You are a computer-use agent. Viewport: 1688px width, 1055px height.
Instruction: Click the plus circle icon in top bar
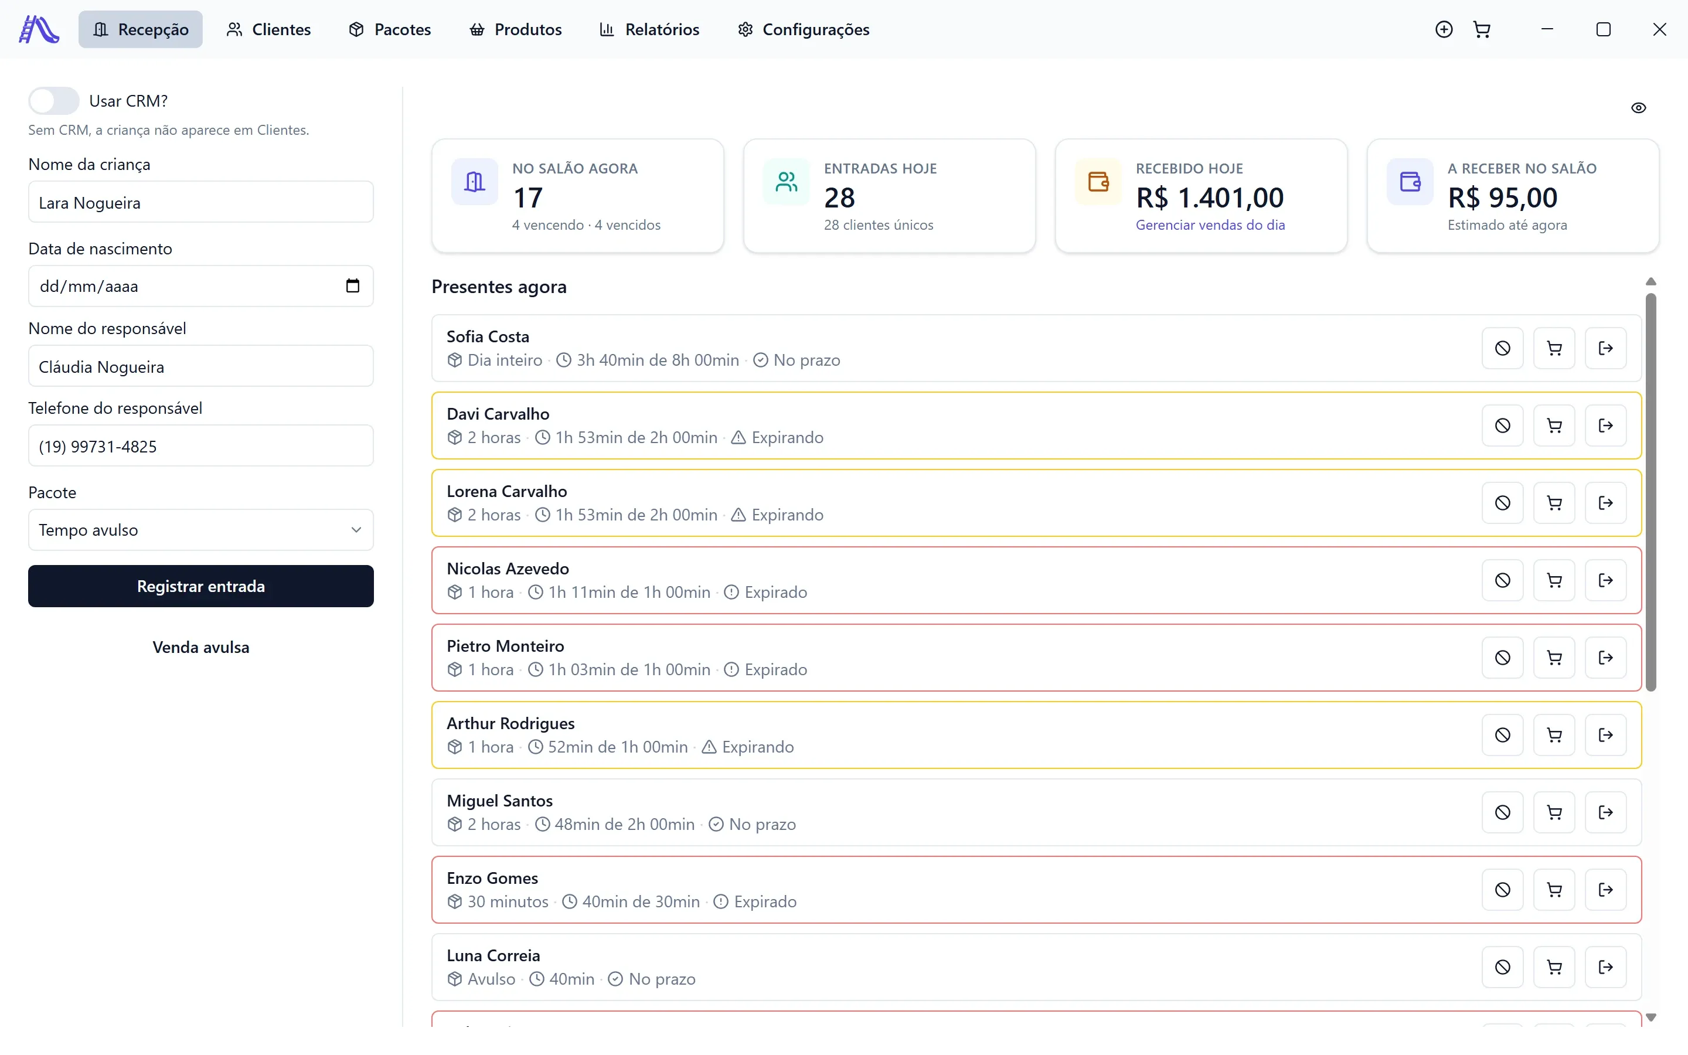tap(1444, 29)
